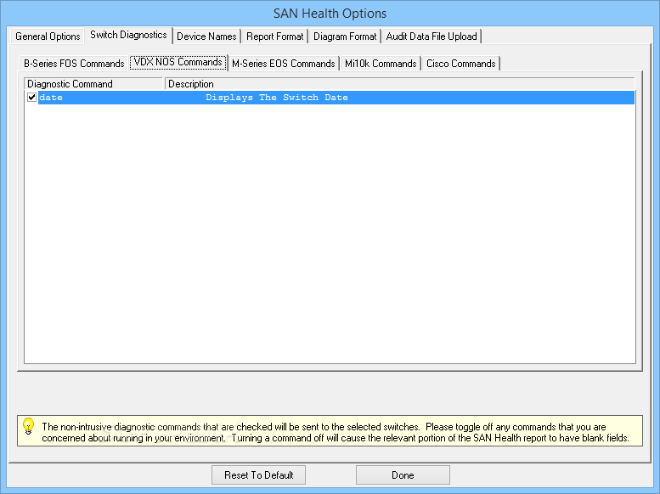Click the Diagnostic Command column header
This screenshot has width=660, height=494.
point(93,84)
